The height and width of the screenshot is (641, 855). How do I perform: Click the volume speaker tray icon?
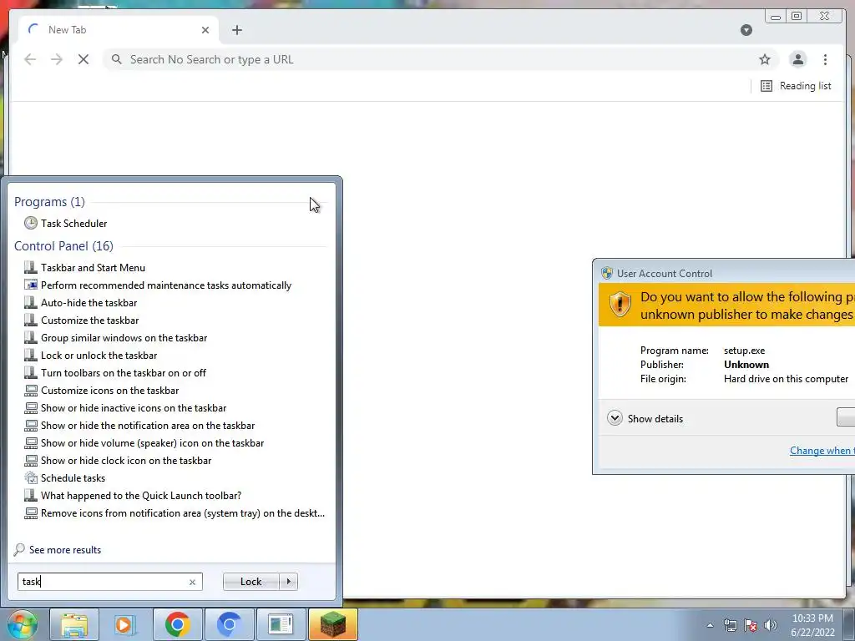770,625
